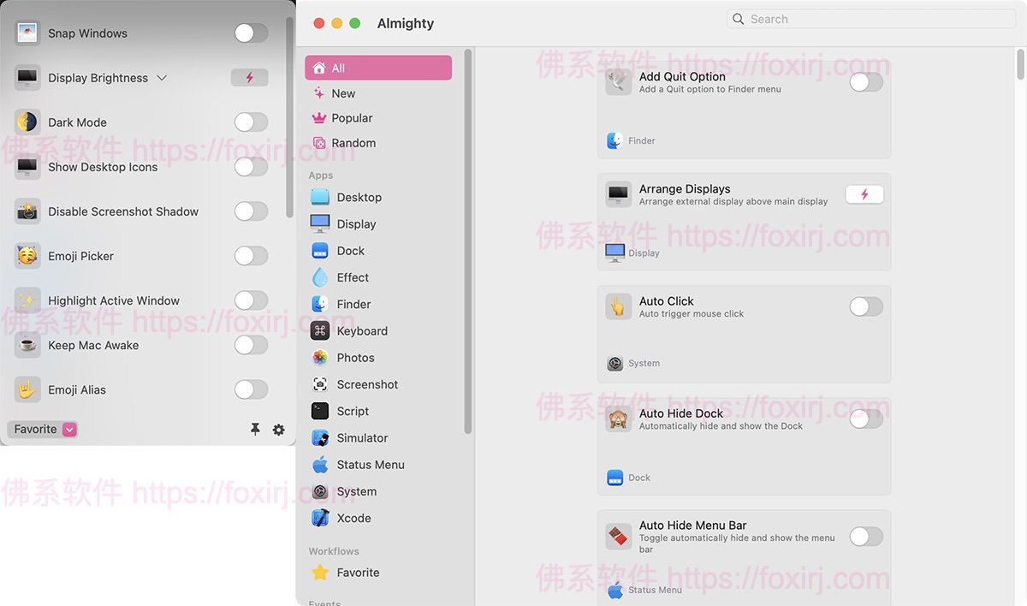Open the Favorite workflow in sidebar
This screenshot has width=1027, height=606.
357,573
